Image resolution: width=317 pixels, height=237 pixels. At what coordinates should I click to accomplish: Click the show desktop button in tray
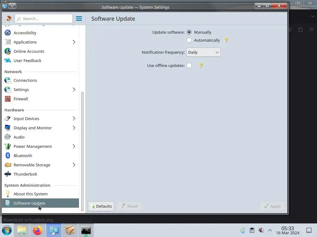click(x=309, y=230)
